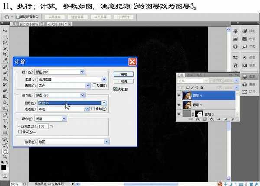
Task: Click the 不透明度 opacity input field
Action: pyautogui.click(x=43, y=126)
